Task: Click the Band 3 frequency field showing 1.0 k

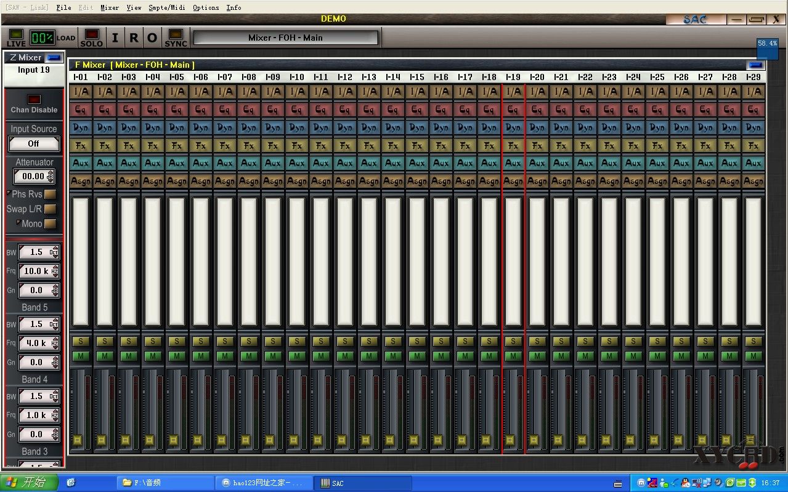Action: (x=38, y=415)
